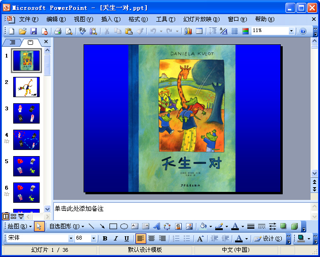
Task: Show or hide the grid icon
Action: 235,31
